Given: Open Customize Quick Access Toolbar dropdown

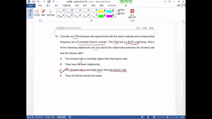Looking at the screenshot, I should coord(57,2).
